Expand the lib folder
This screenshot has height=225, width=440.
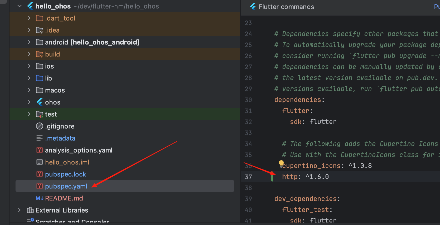(x=29, y=78)
